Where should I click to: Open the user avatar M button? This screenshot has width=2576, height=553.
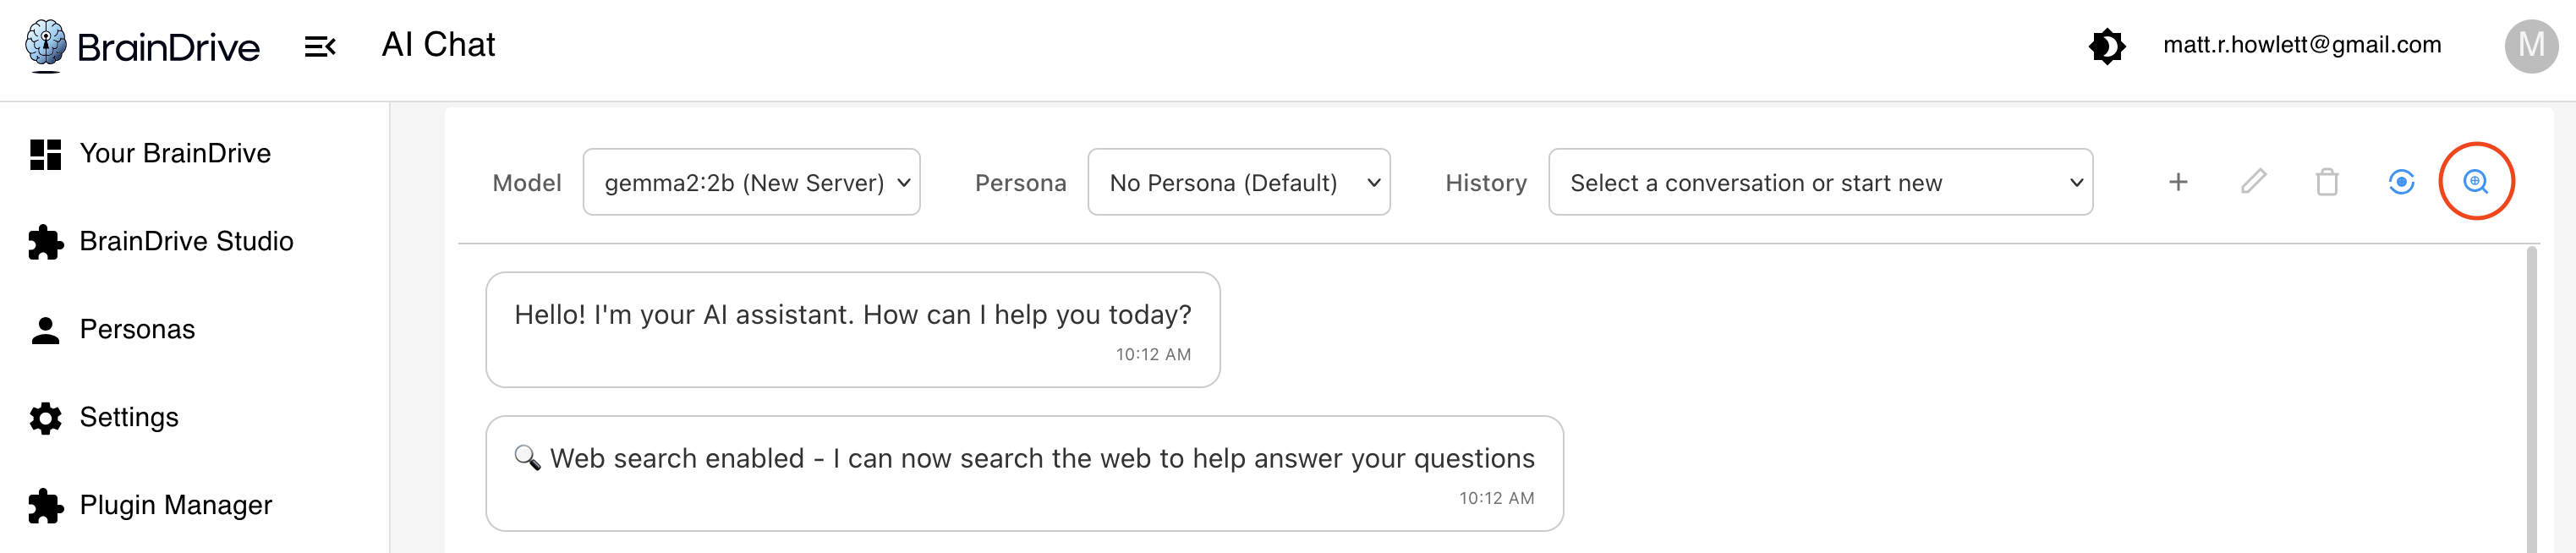tap(2531, 46)
